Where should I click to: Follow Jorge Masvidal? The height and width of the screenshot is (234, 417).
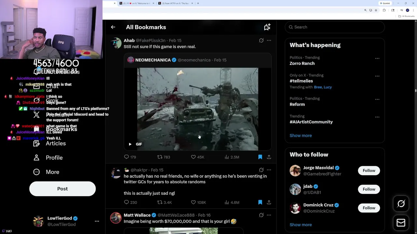[369, 171]
